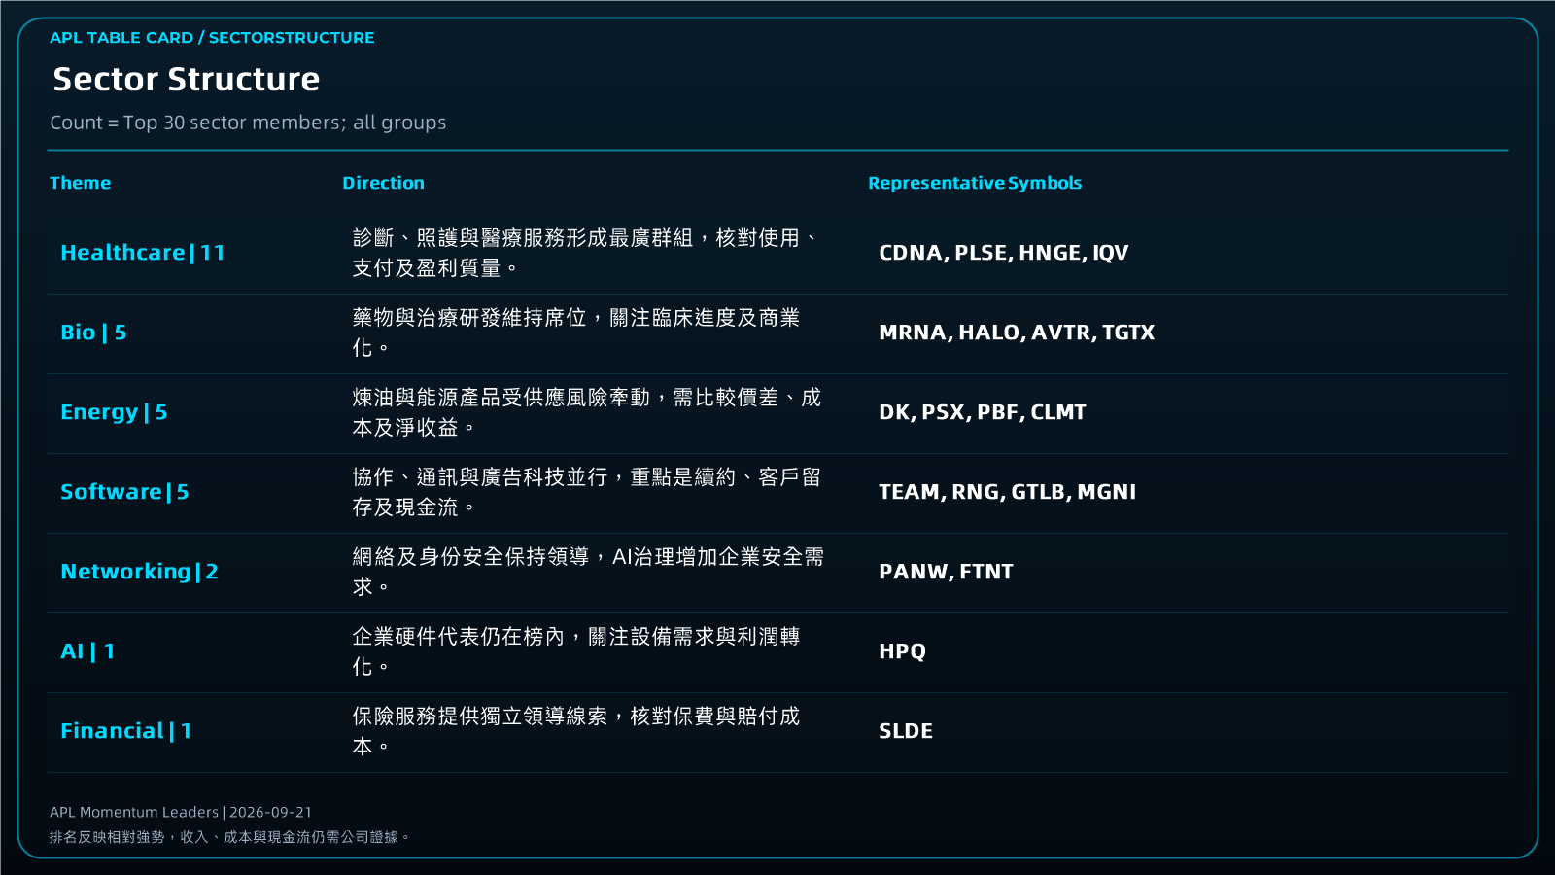Click the APL Momentum Leaders footer text
1555x875 pixels.
181,812
